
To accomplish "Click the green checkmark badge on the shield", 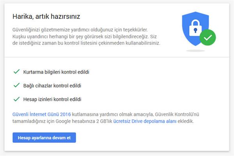I will coord(208,38).
